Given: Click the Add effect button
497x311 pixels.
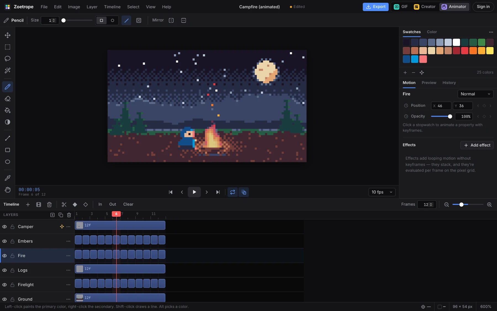Looking at the screenshot, I should [x=477, y=145].
